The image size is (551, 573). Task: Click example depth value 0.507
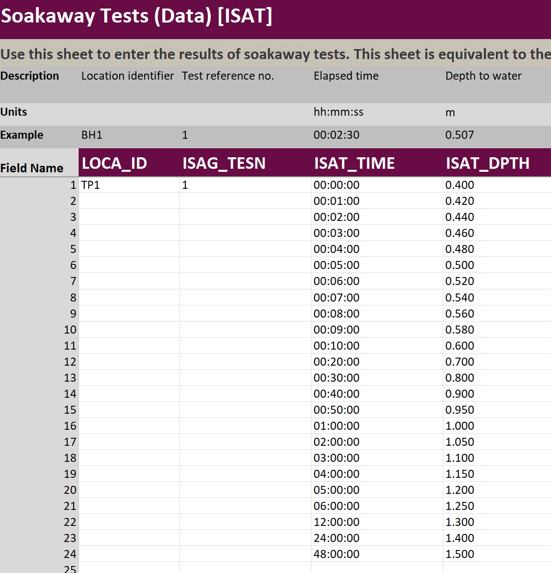[x=459, y=135]
